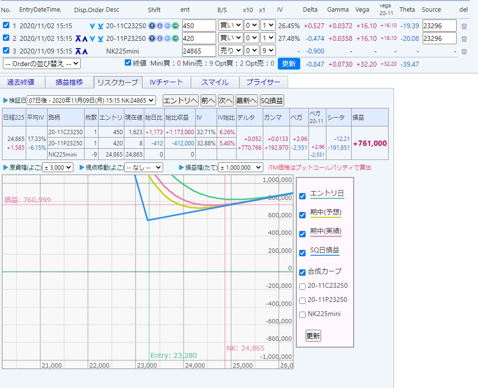Uncheck the row 3 order checkbox

(x=6, y=50)
